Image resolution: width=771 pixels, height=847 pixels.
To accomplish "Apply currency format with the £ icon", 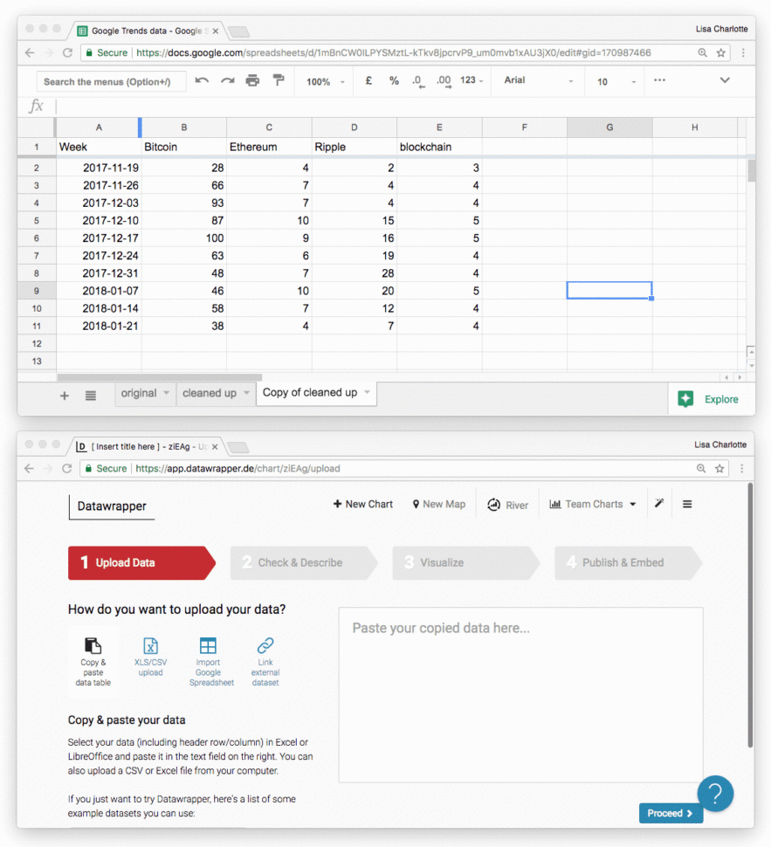I will click(368, 81).
